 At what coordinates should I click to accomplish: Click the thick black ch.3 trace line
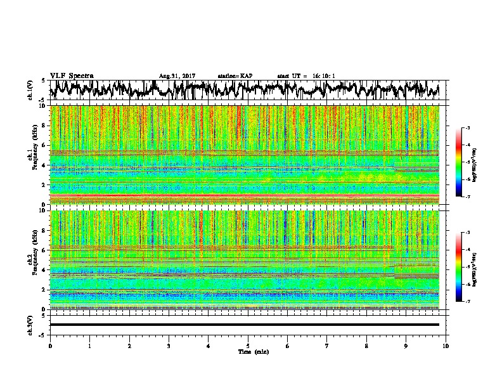click(245, 325)
